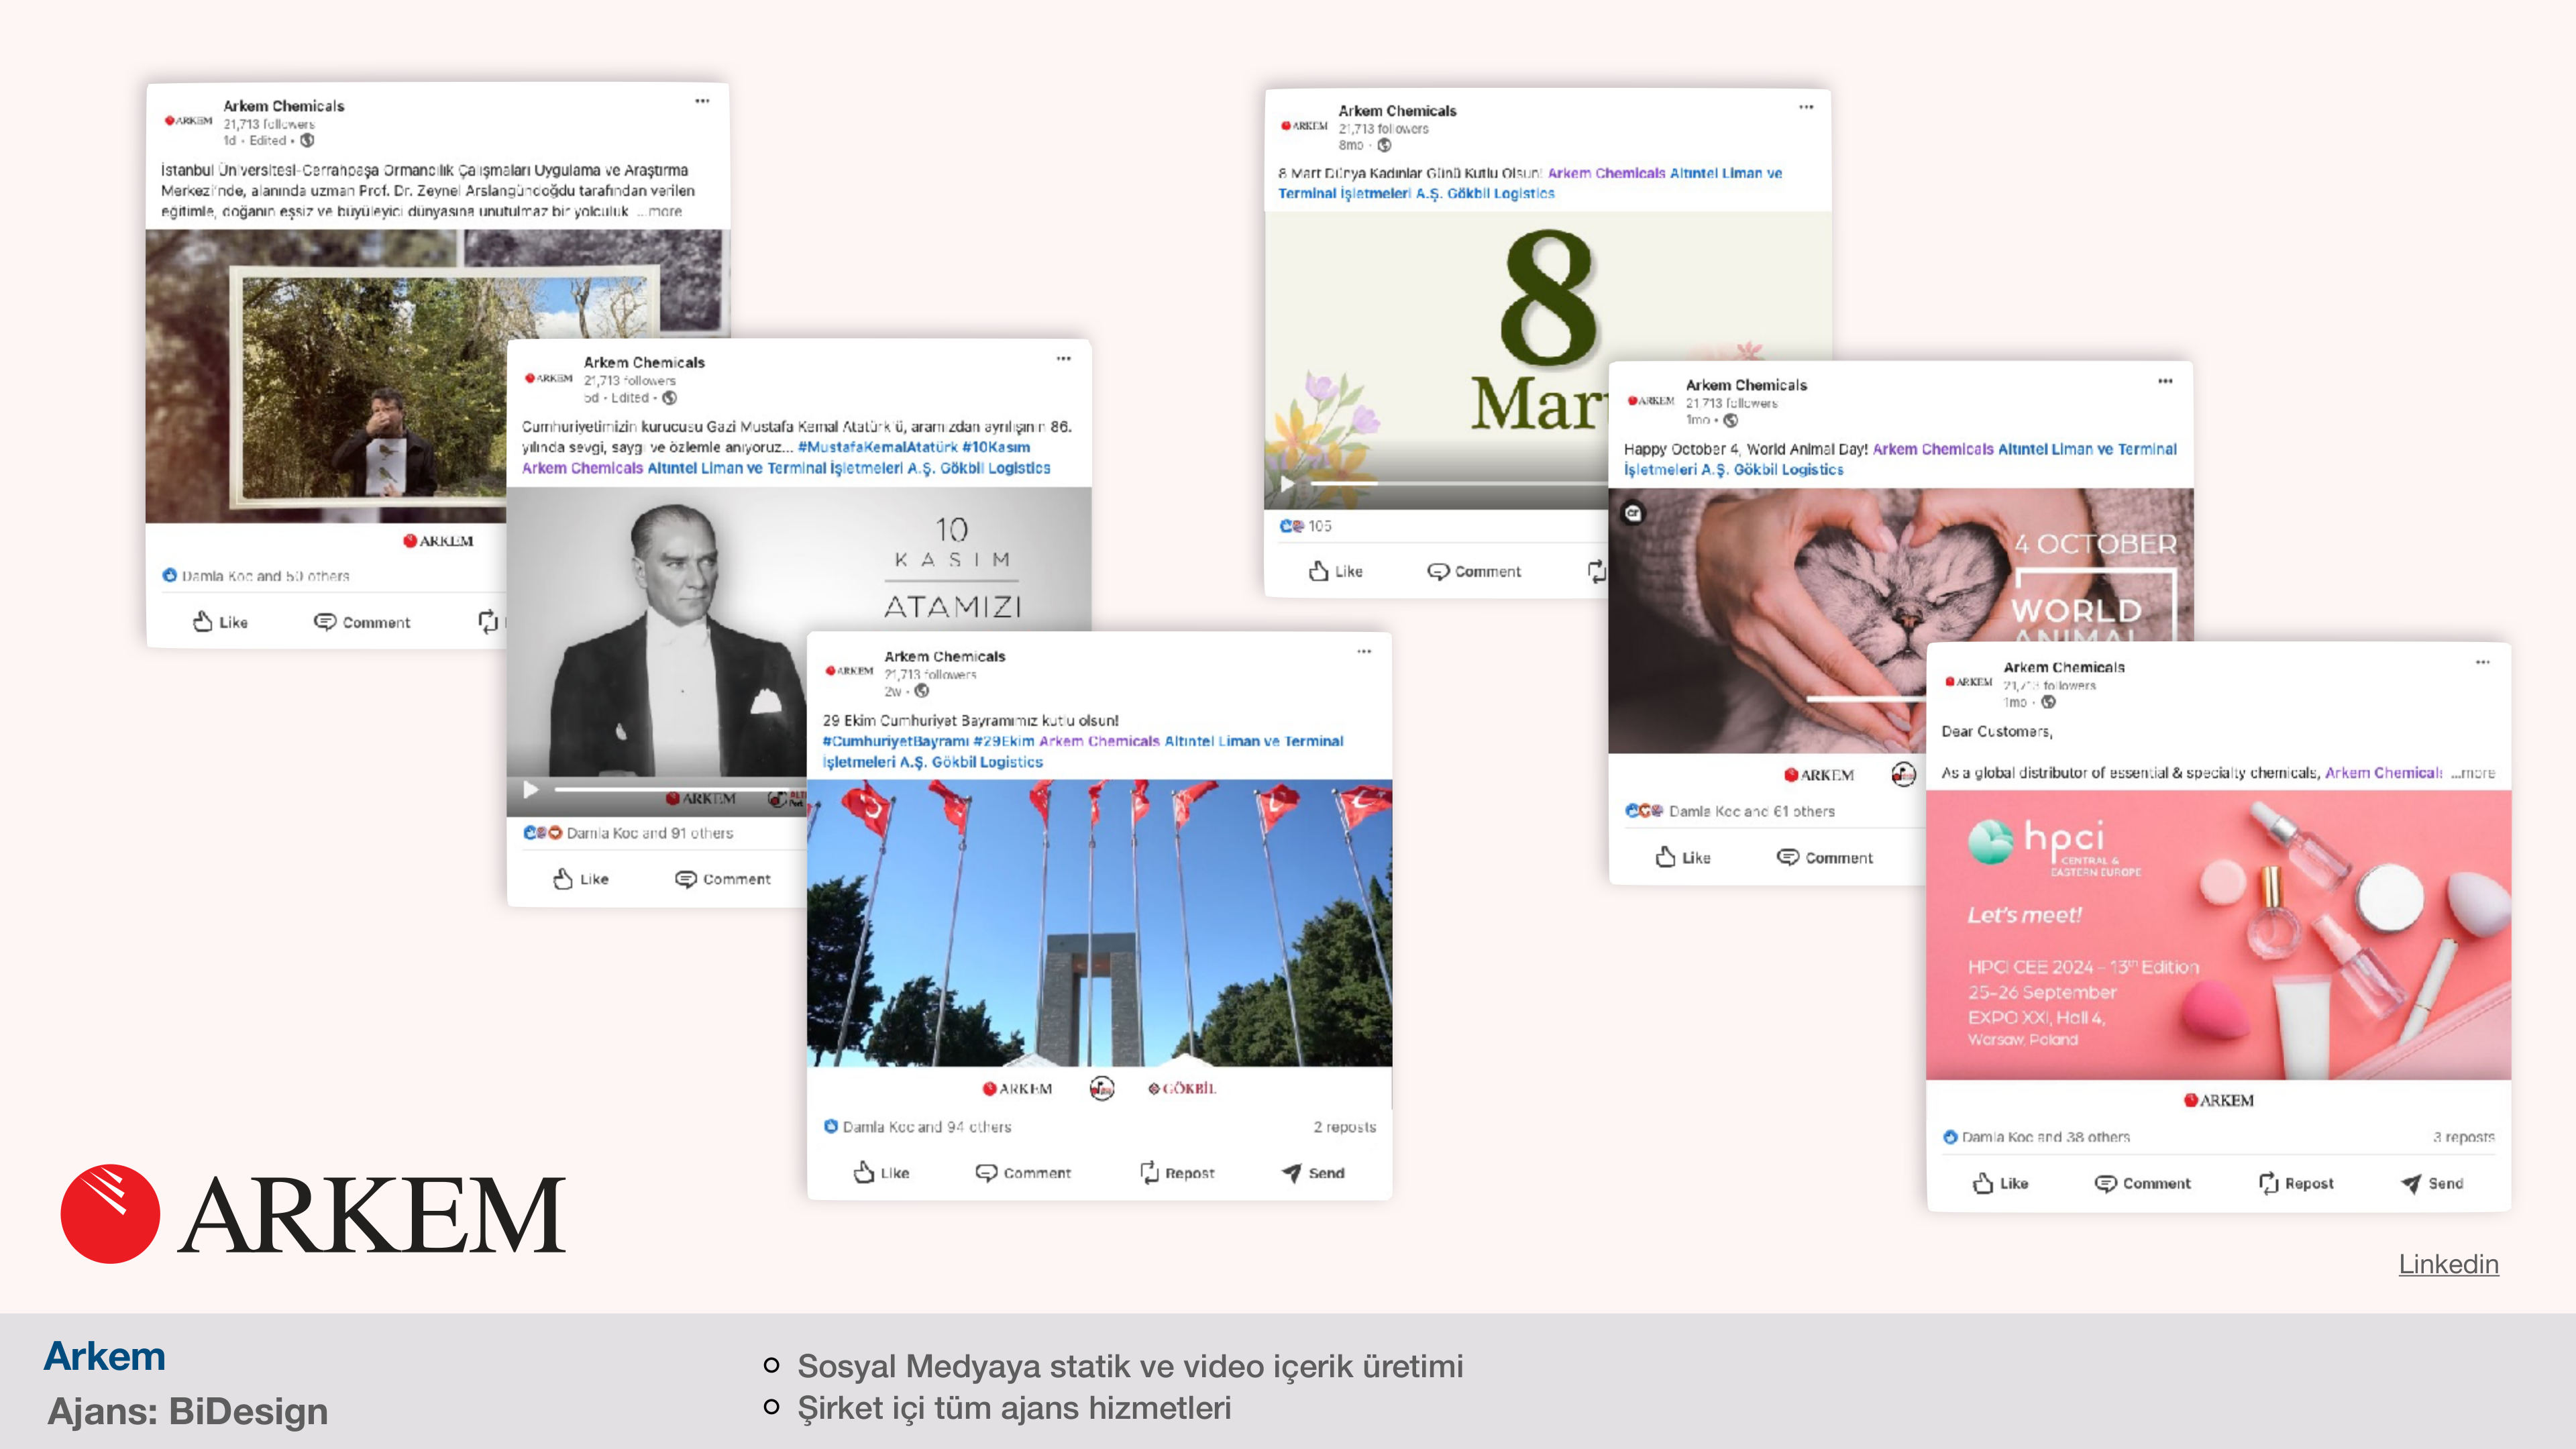Viewport: 2576px width, 1449px height.
Task: View '2 reposts' on 29 Ekim post
Action: click(1344, 1127)
